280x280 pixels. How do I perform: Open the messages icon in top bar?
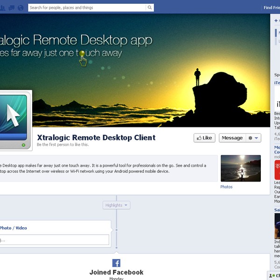point(12,7)
